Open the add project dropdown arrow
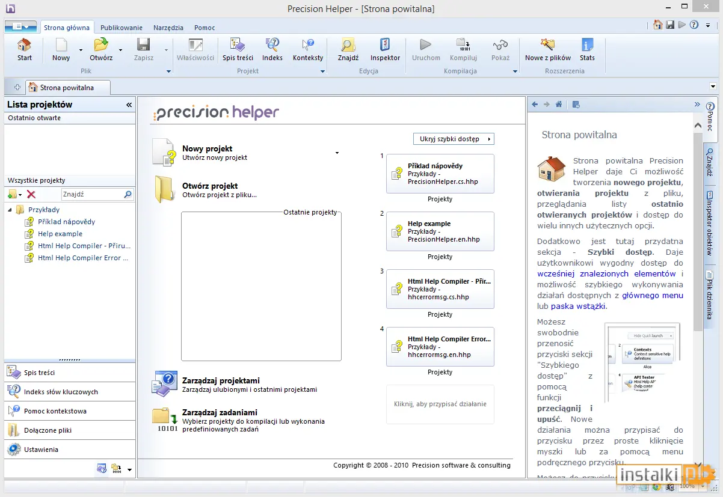This screenshot has height=497, width=723. [20, 195]
